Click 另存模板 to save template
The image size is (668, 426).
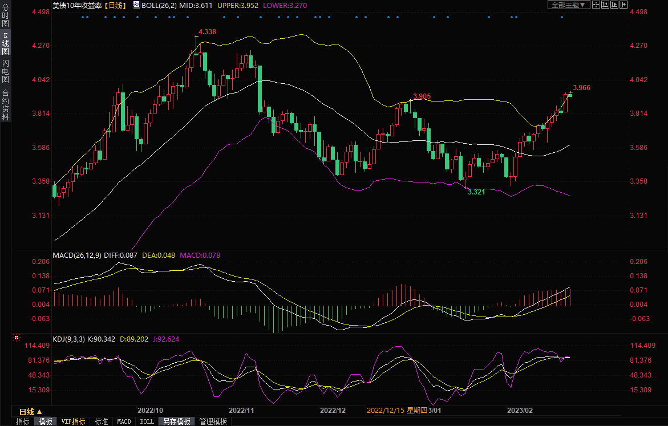(176, 421)
